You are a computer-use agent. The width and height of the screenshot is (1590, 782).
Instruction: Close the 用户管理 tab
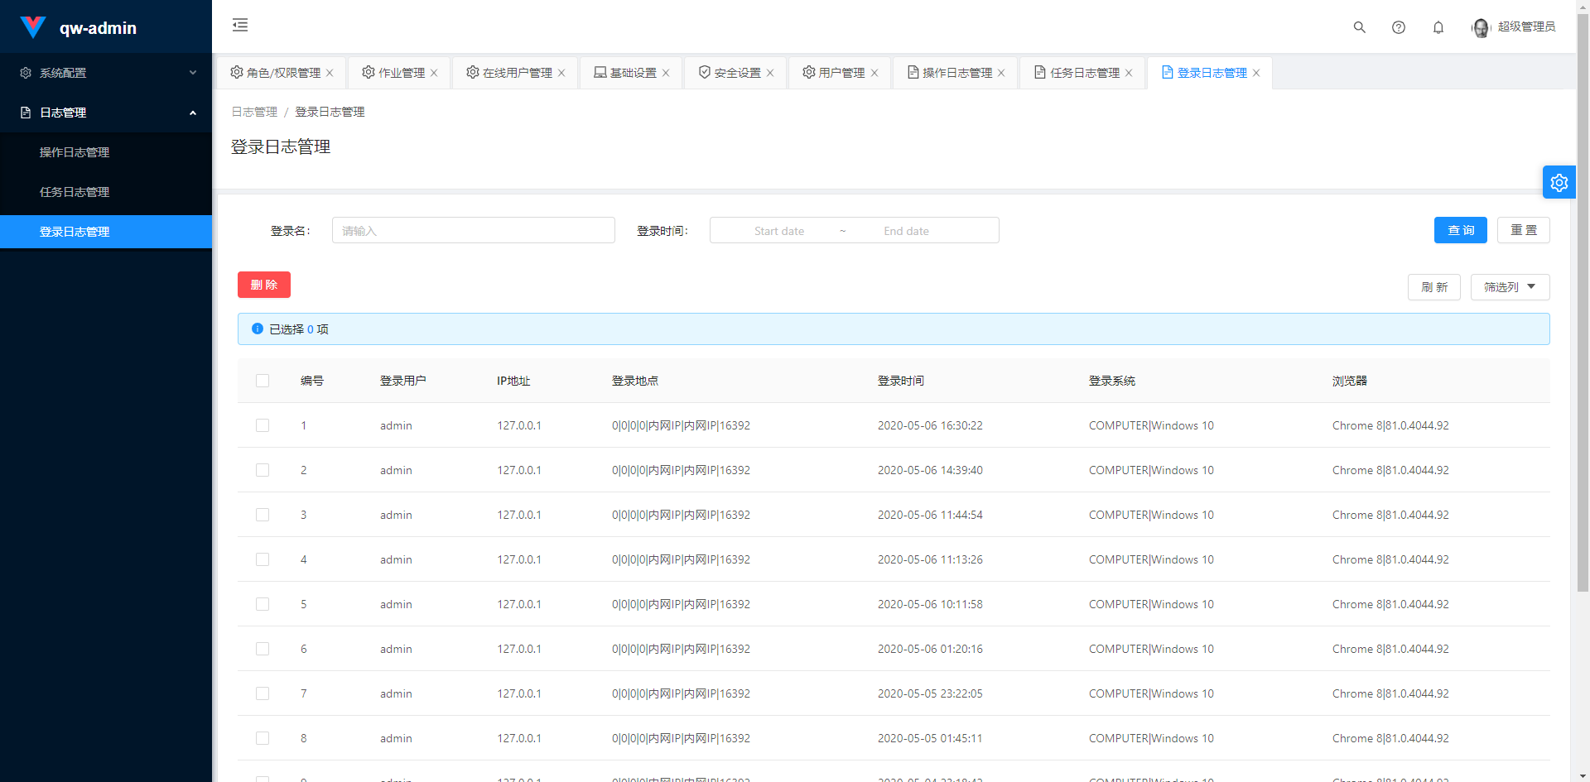(x=874, y=73)
